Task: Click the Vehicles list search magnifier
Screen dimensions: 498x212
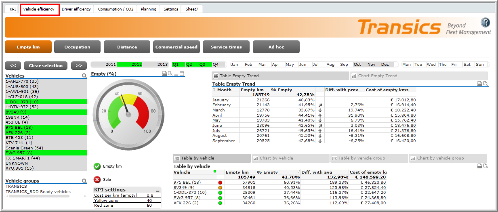Action: point(84,76)
